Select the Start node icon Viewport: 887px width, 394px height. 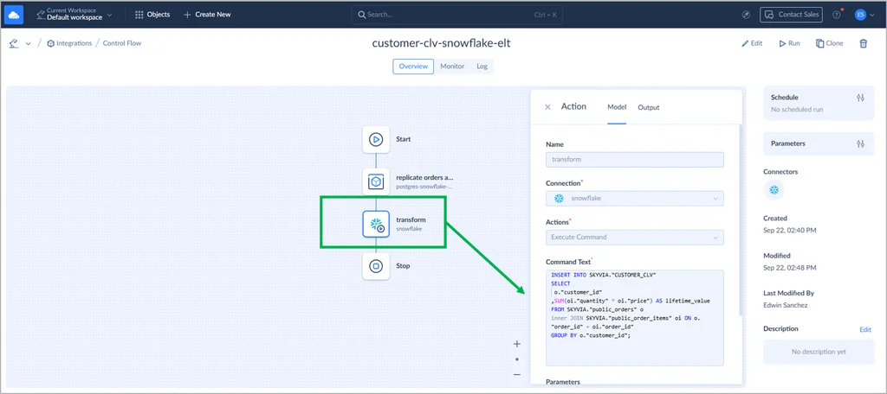click(x=376, y=139)
